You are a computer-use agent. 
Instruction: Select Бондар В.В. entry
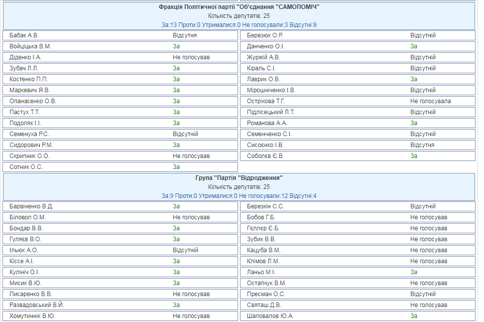click(x=26, y=228)
